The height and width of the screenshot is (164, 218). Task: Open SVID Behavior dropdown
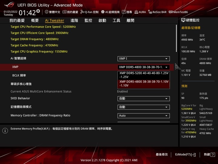(x=144, y=99)
